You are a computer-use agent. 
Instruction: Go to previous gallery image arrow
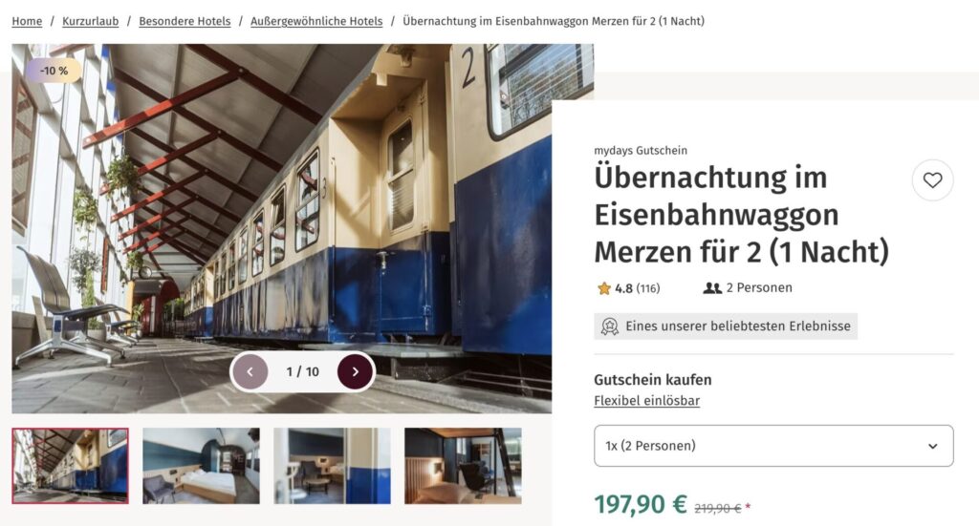click(250, 371)
